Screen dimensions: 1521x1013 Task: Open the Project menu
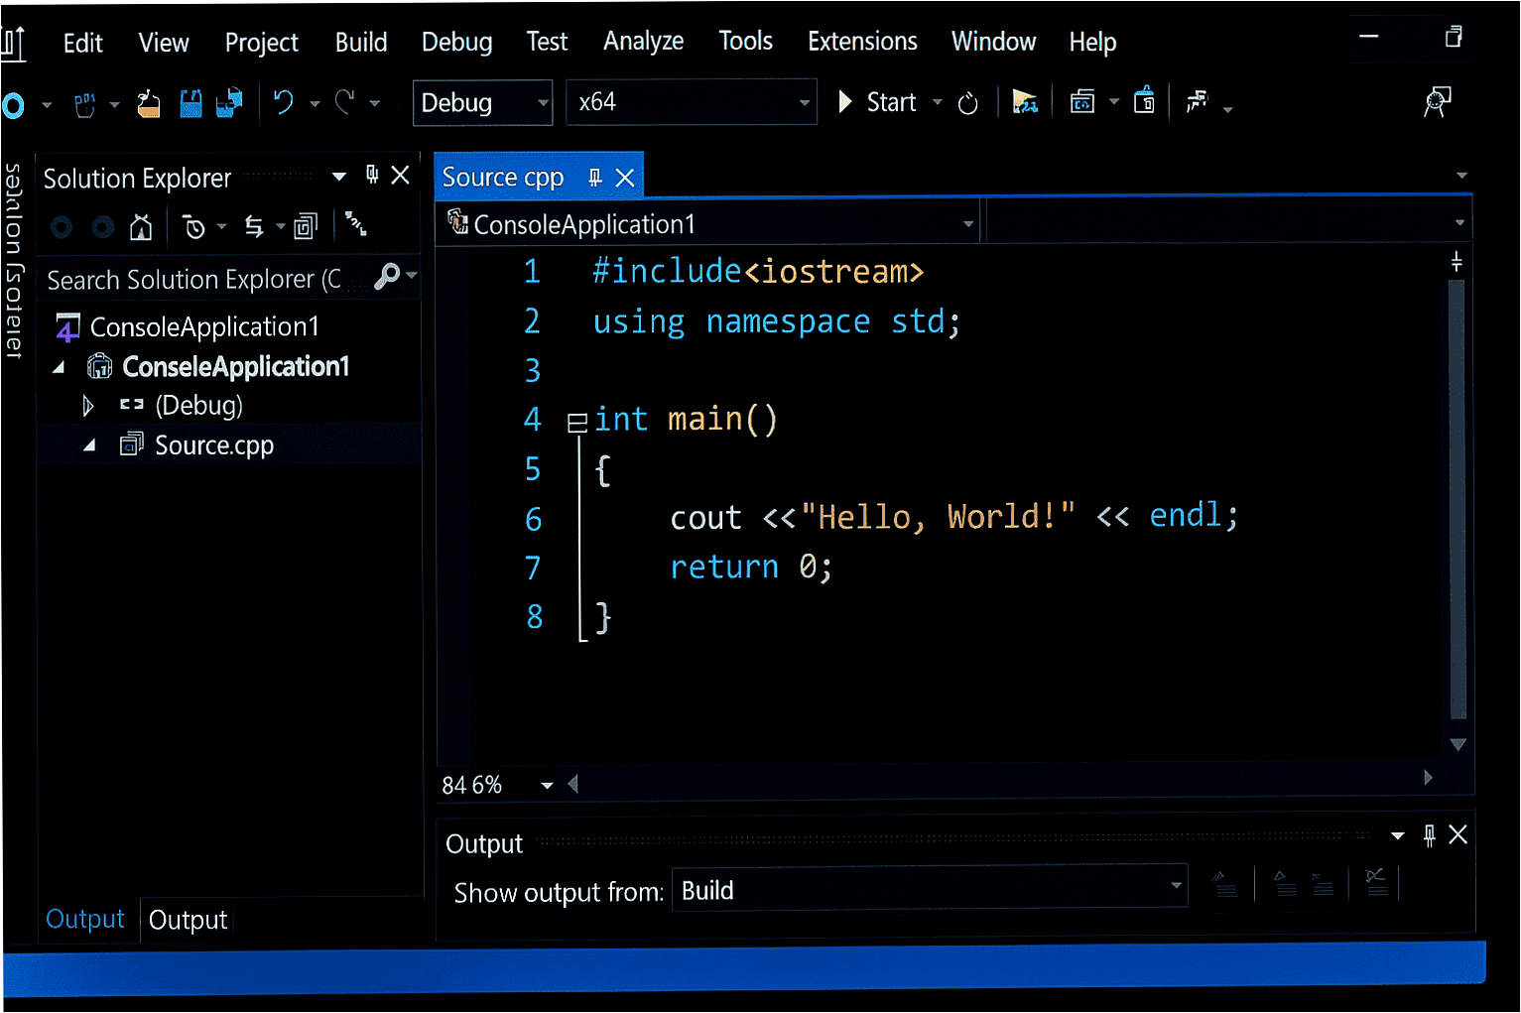[262, 43]
